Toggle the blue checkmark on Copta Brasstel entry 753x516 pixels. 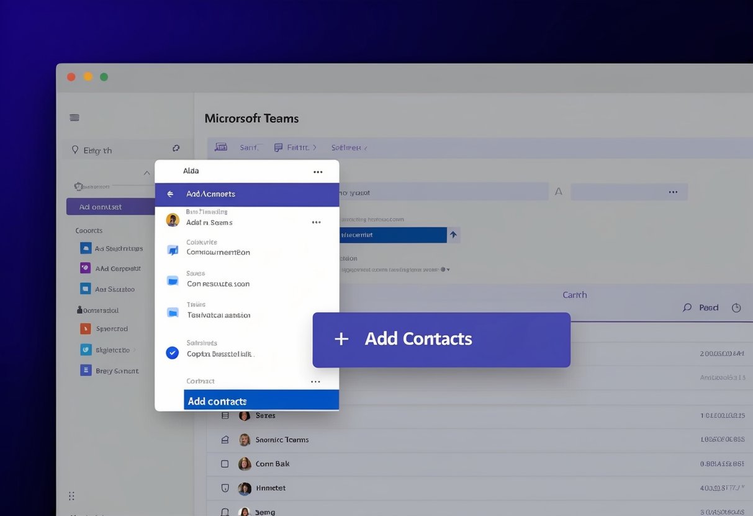(172, 352)
